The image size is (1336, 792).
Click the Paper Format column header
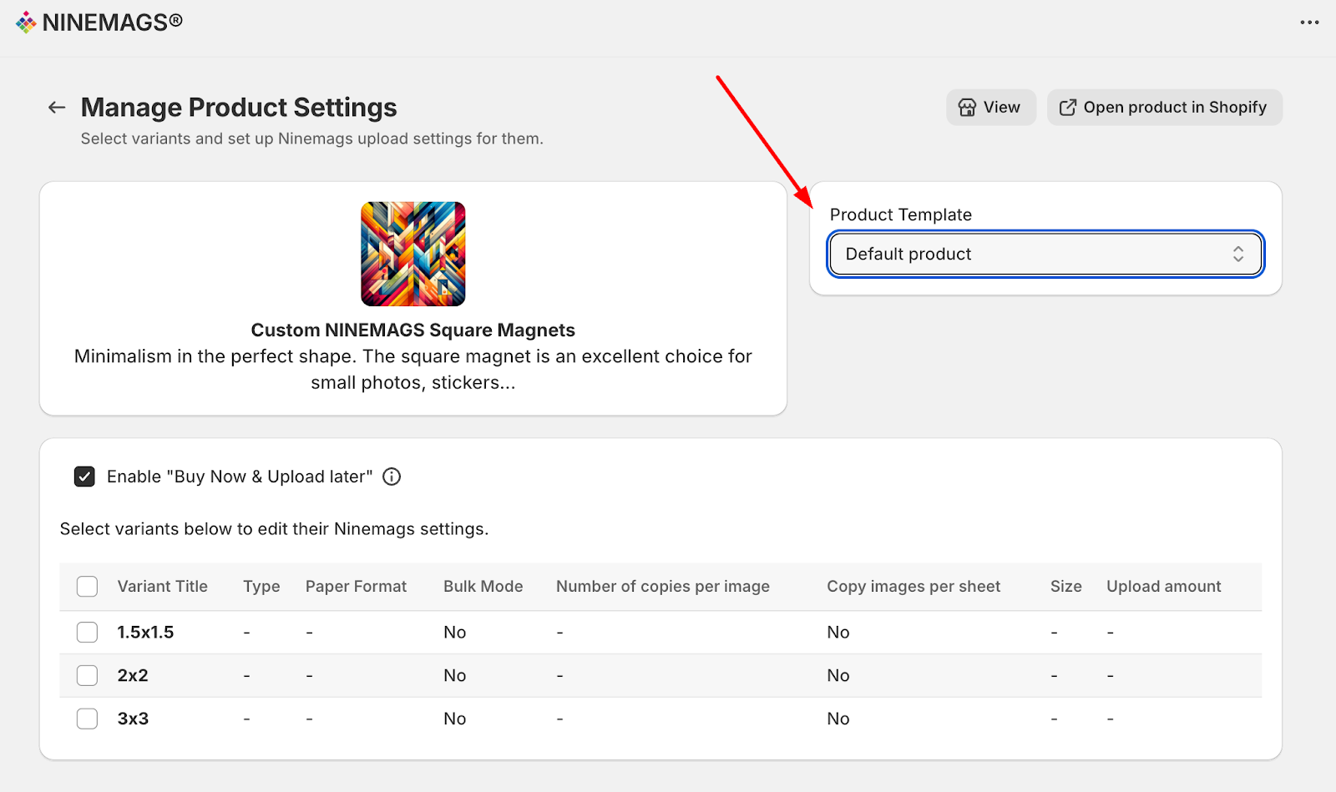356,587
